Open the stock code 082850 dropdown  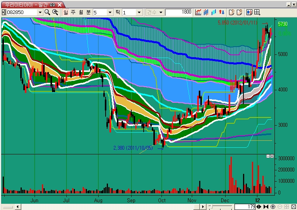tap(40, 12)
